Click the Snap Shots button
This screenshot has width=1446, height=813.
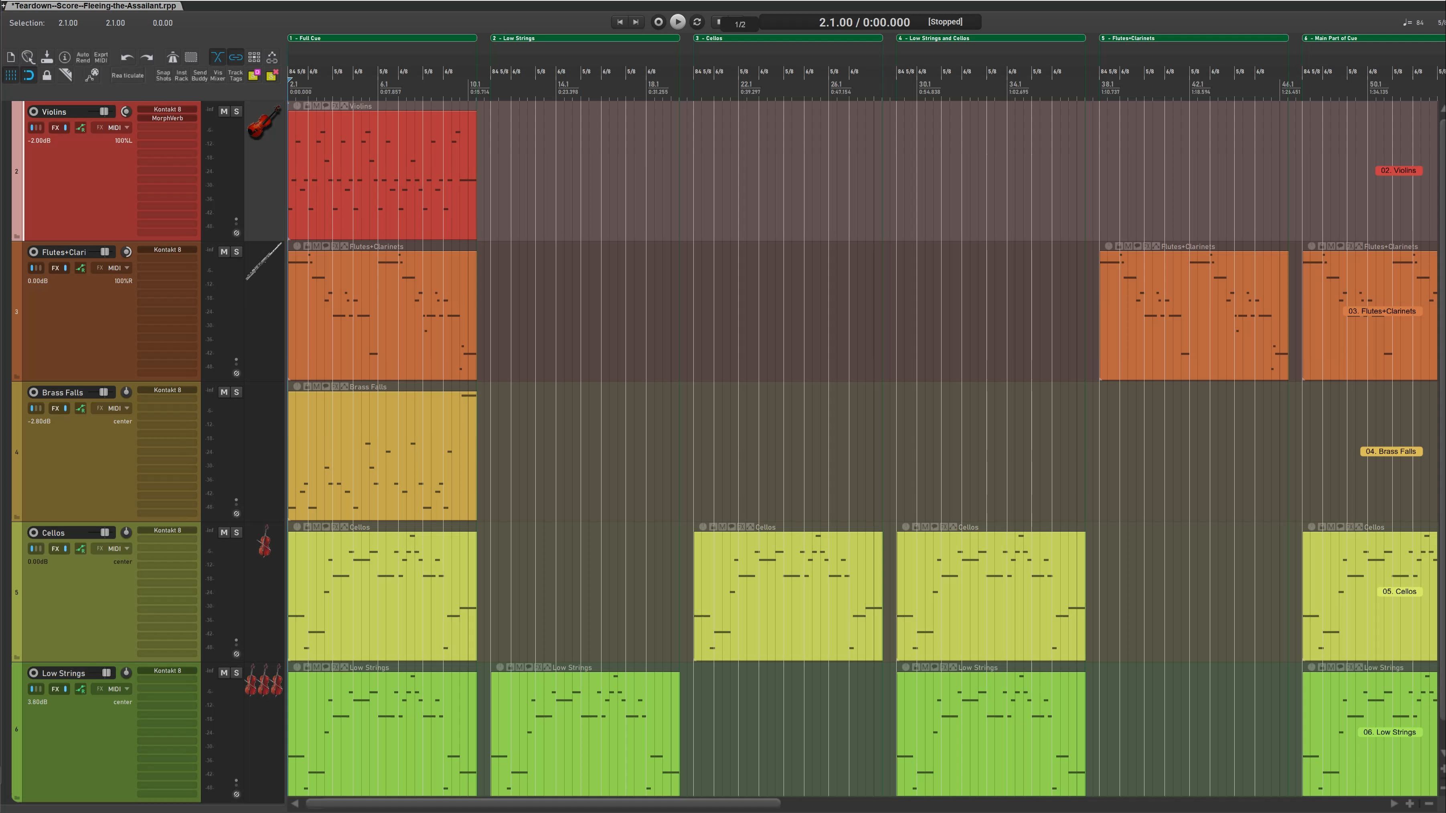point(163,75)
